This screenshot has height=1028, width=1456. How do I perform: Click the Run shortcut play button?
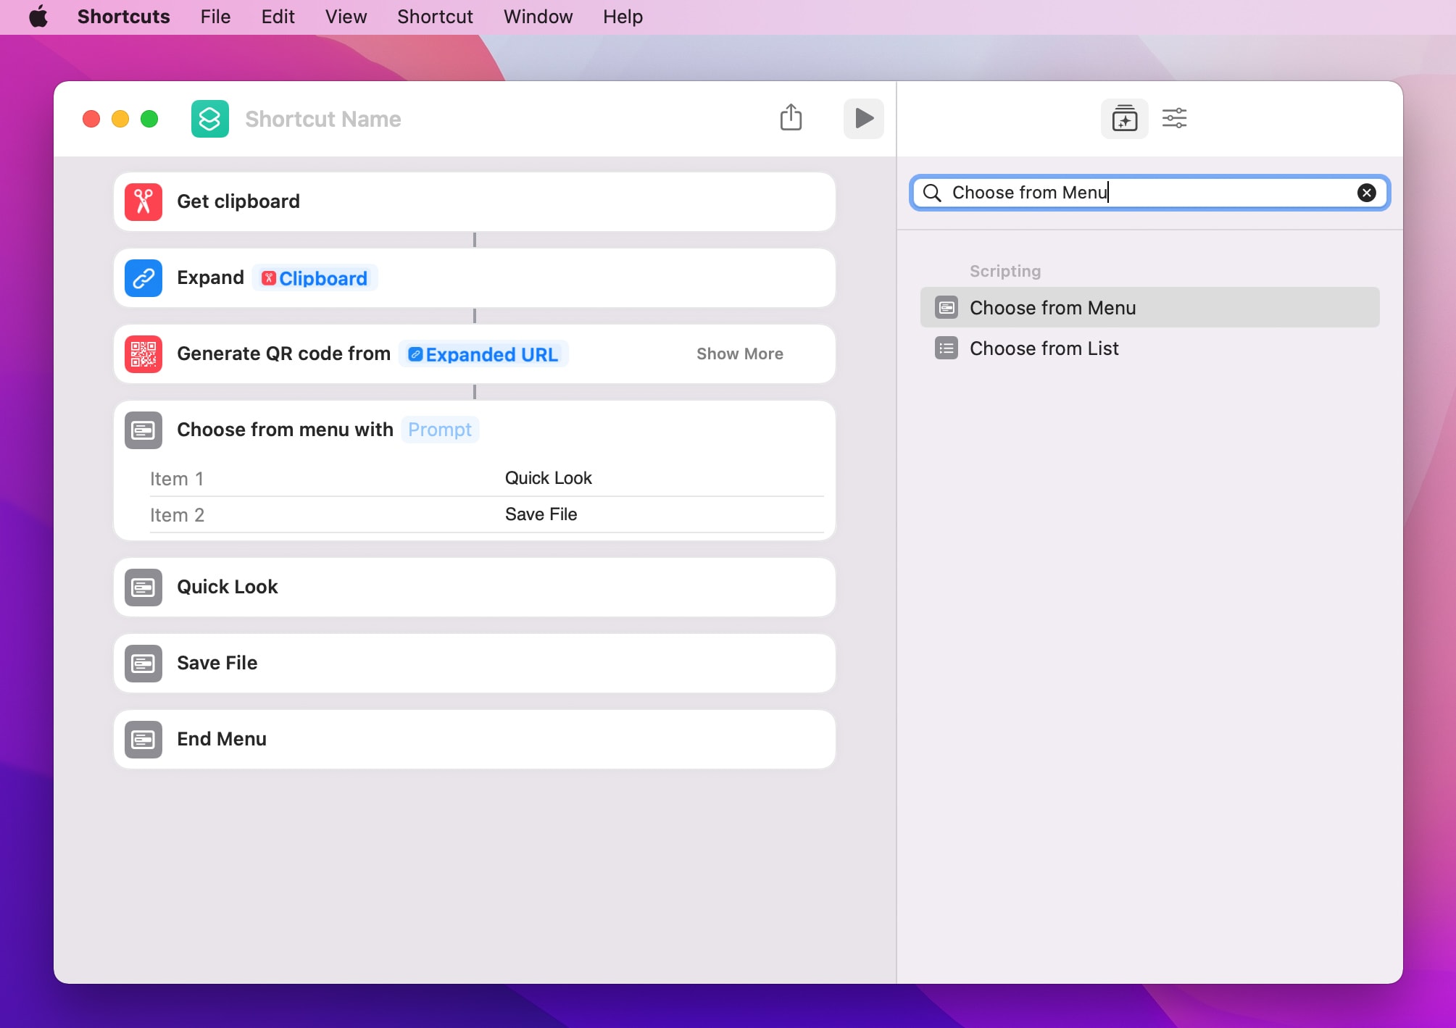pyautogui.click(x=863, y=118)
